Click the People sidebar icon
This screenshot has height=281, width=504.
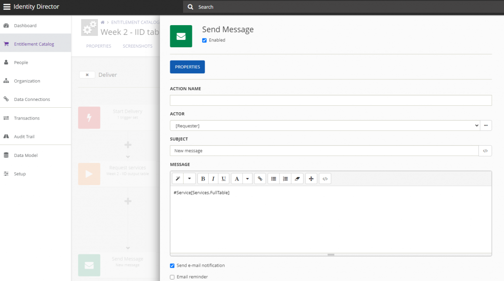(x=6, y=62)
